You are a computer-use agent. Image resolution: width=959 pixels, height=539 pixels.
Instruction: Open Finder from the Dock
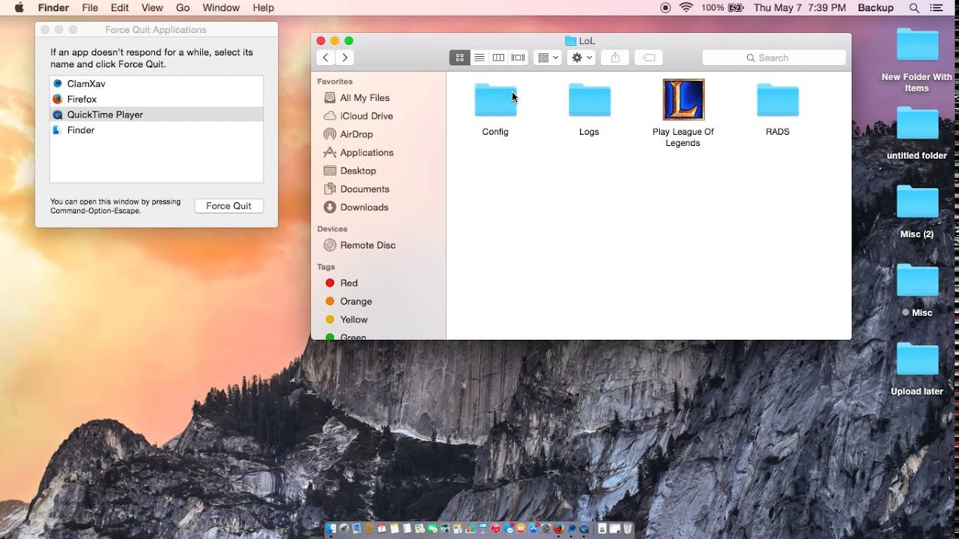click(x=331, y=529)
